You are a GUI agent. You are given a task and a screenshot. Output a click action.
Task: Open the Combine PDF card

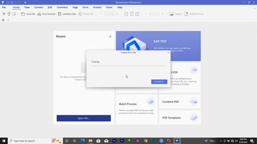click(180, 102)
